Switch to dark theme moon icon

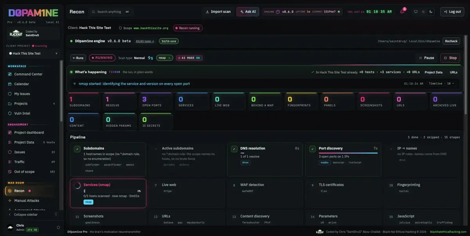(x=431, y=12)
